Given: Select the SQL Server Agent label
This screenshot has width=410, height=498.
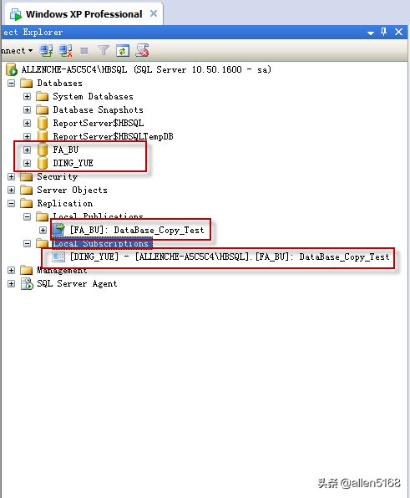Looking at the screenshot, I should 77,283.
